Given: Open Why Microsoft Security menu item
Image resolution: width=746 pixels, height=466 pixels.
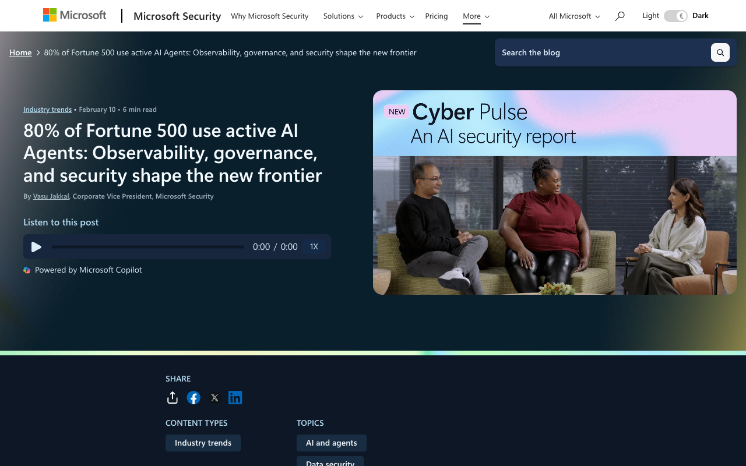Looking at the screenshot, I should tap(269, 16).
